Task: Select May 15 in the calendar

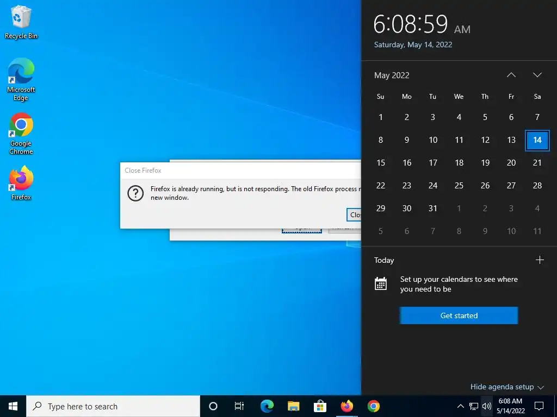Action: point(380,163)
